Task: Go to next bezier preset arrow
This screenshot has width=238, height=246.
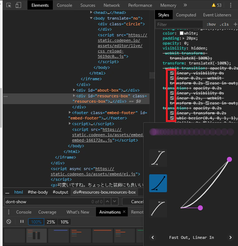Action: point(231,237)
